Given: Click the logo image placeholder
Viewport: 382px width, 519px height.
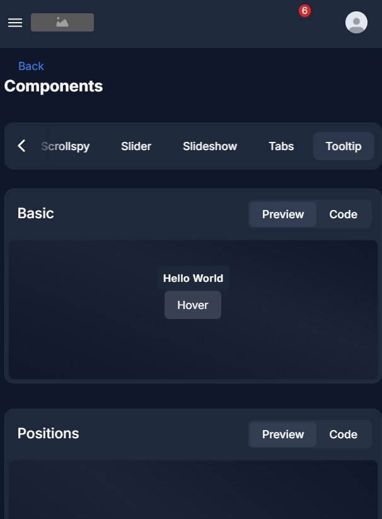Looking at the screenshot, I should point(62,23).
